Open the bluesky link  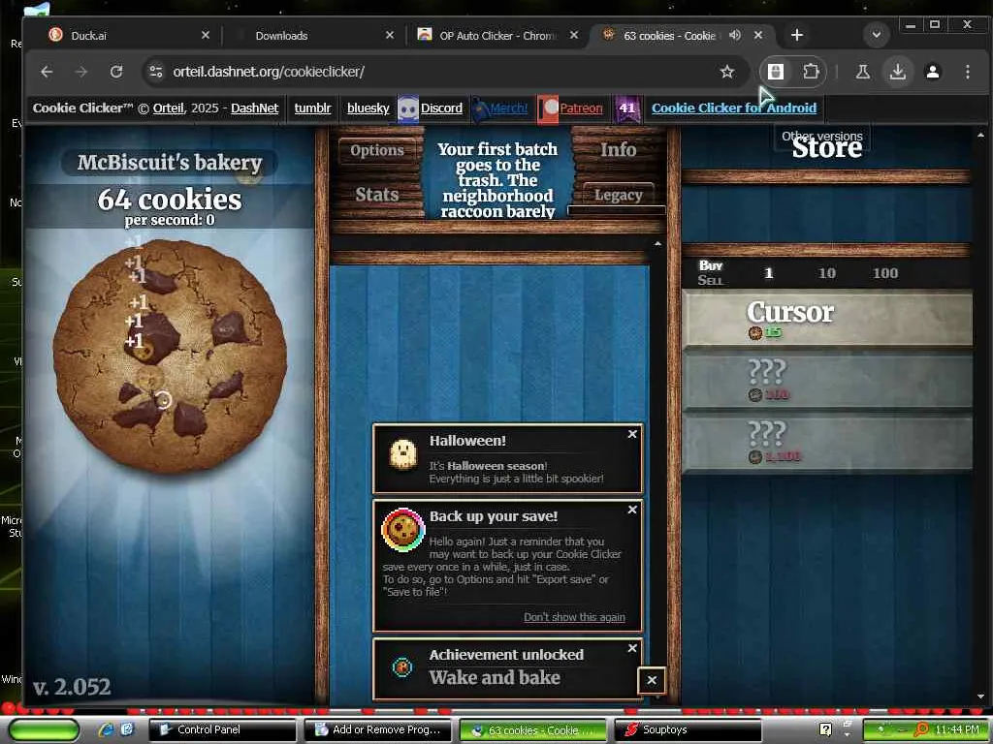[x=368, y=108]
